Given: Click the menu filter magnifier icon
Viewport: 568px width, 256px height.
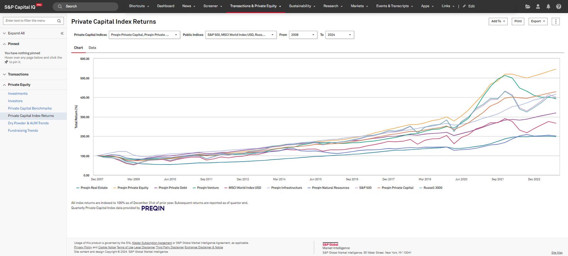Looking at the screenshot, I should (59, 21).
